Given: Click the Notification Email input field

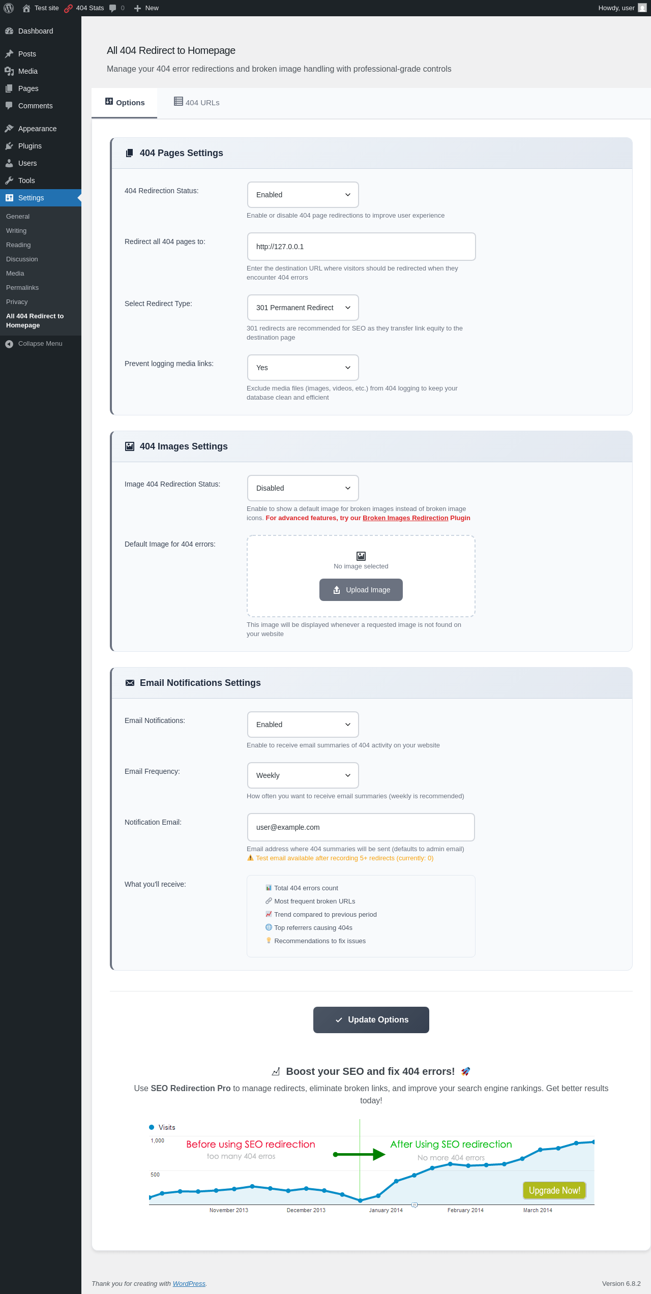Looking at the screenshot, I should (x=361, y=827).
